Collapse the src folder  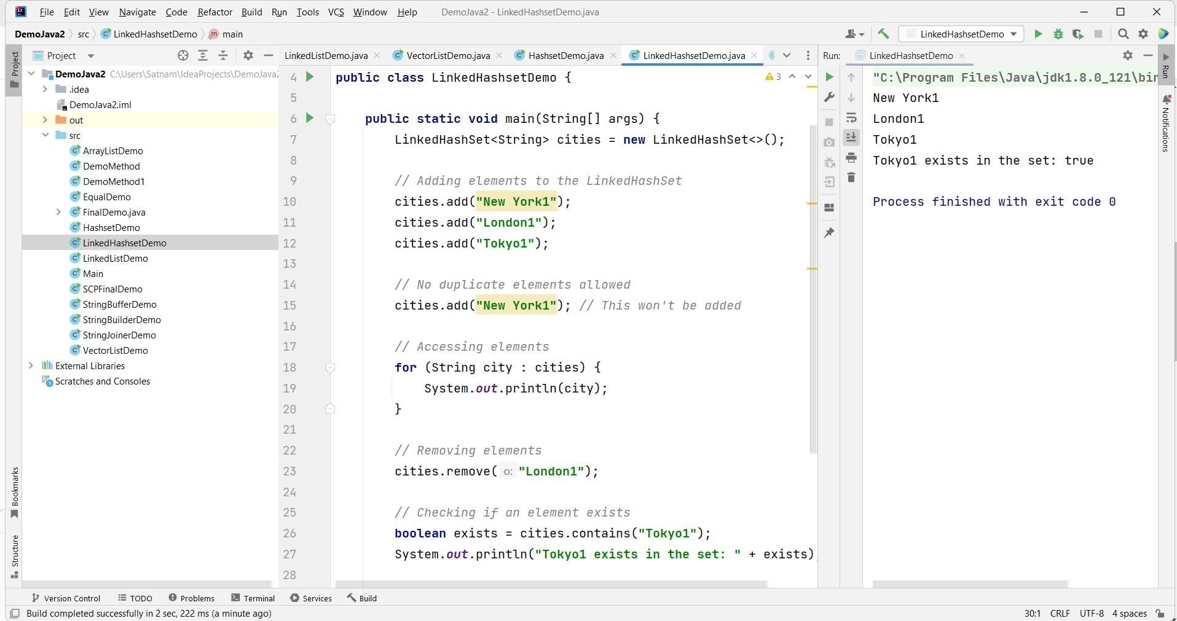[45, 135]
